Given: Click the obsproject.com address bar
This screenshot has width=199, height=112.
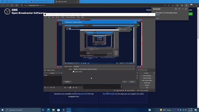Looking at the screenshot, I should 91,5.
